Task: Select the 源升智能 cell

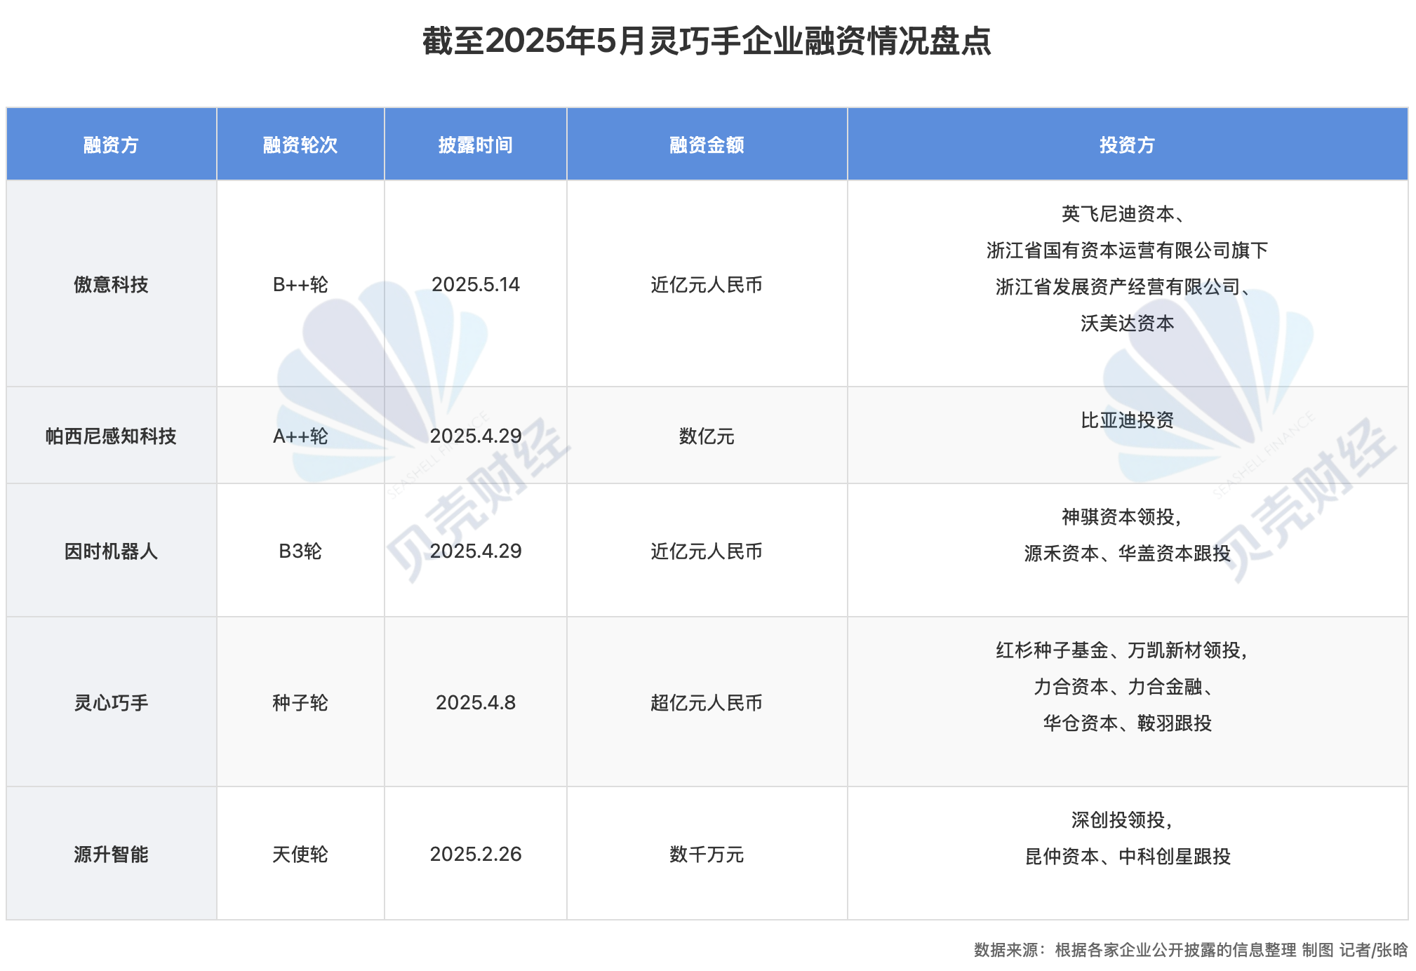Action: pyautogui.click(x=111, y=854)
